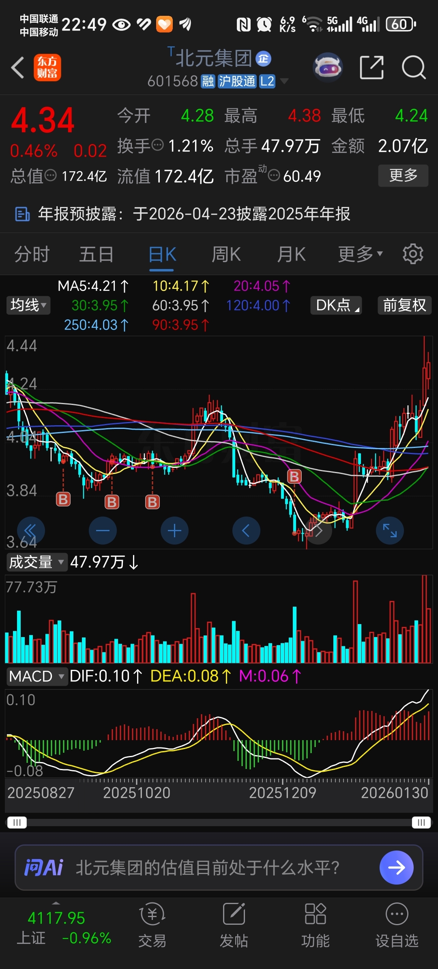Switch to 分时 tab
The image size is (438, 969).
[32, 255]
